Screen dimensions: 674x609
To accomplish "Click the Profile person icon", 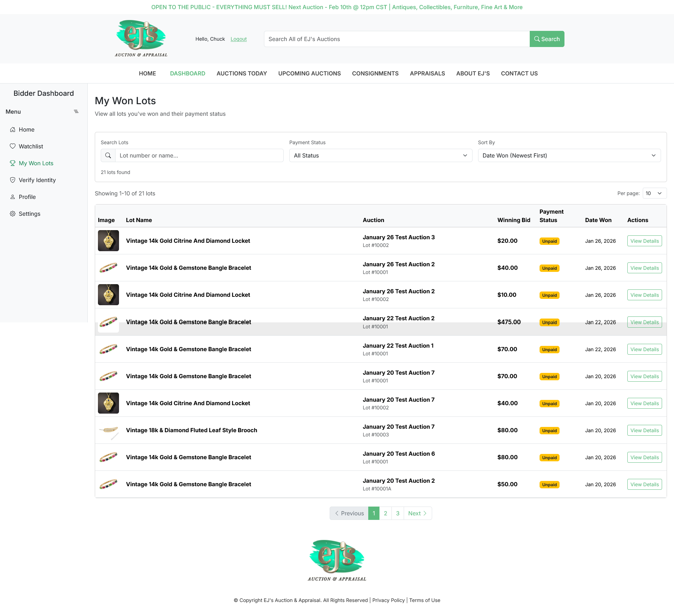I will tap(13, 197).
